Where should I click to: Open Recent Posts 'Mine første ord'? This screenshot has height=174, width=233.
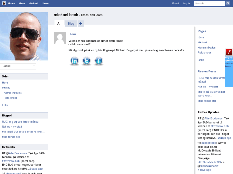(207, 101)
